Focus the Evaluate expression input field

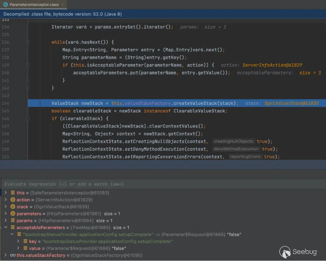coord(163,184)
